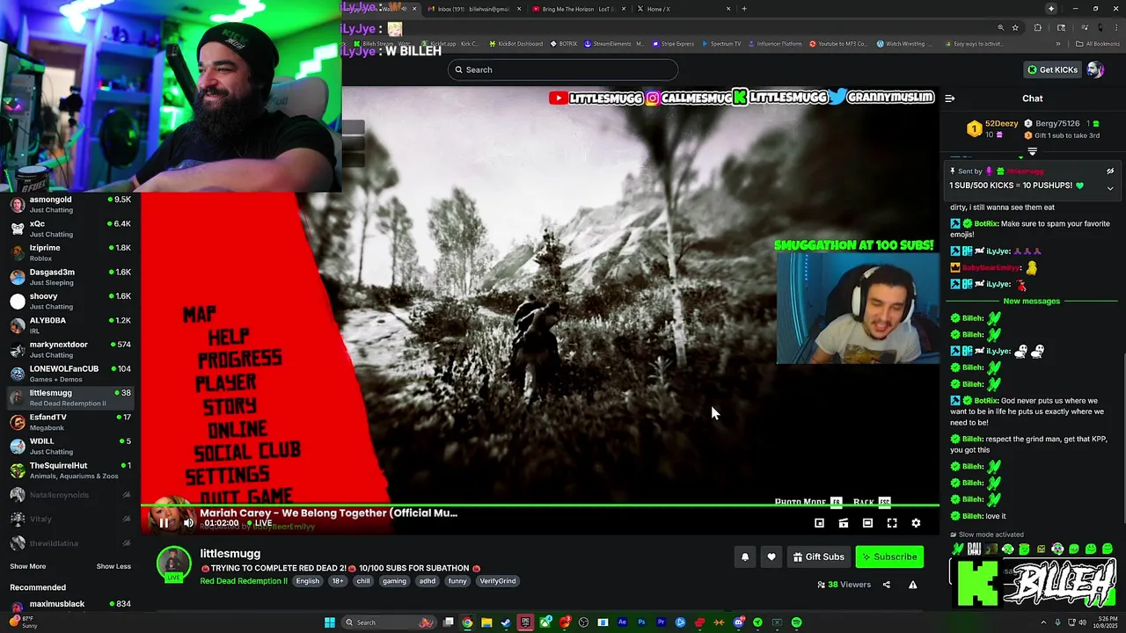Click Show Less in following list

click(x=113, y=566)
